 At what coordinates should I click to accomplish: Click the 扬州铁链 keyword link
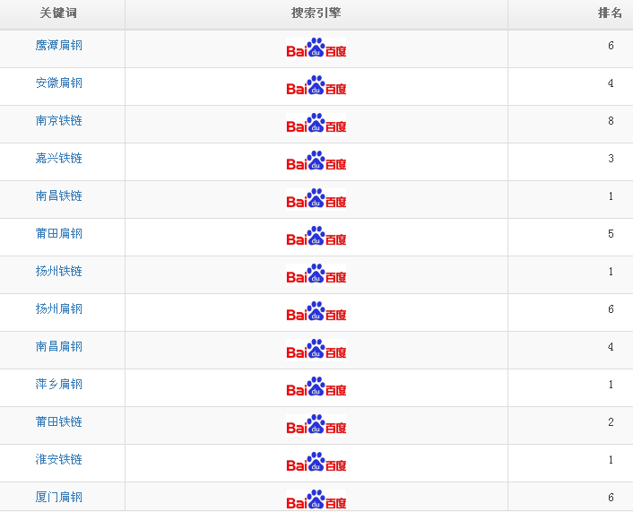click(x=59, y=272)
